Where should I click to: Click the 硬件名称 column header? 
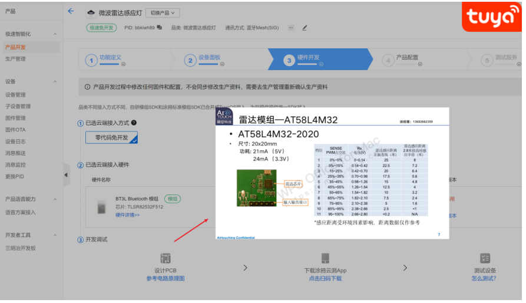(x=101, y=180)
